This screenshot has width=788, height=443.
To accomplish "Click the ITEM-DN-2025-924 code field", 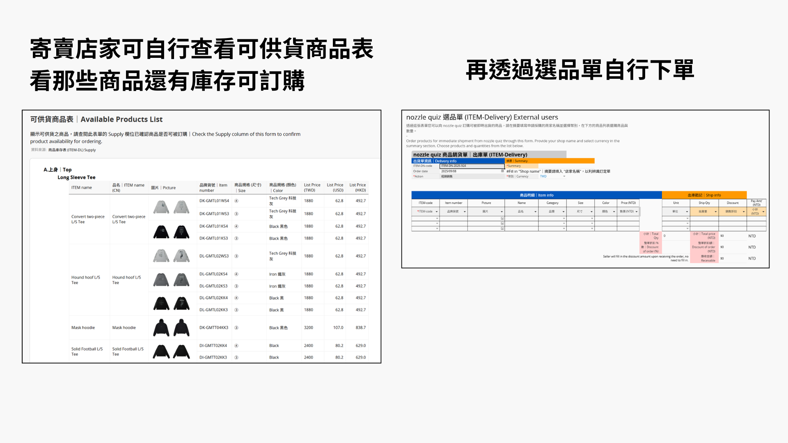I will [x=472, y=166].
